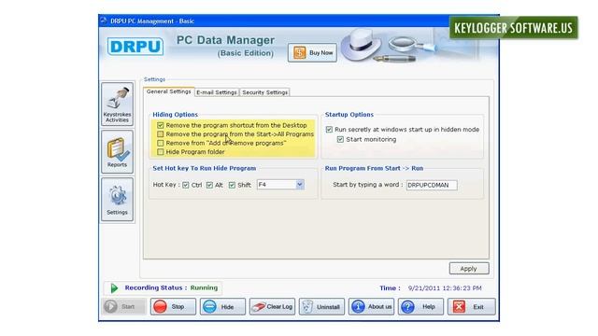Image resolution: width=598 pixels, height=336 pixels.
Task: Hide the program window
Action: point(222,306)
